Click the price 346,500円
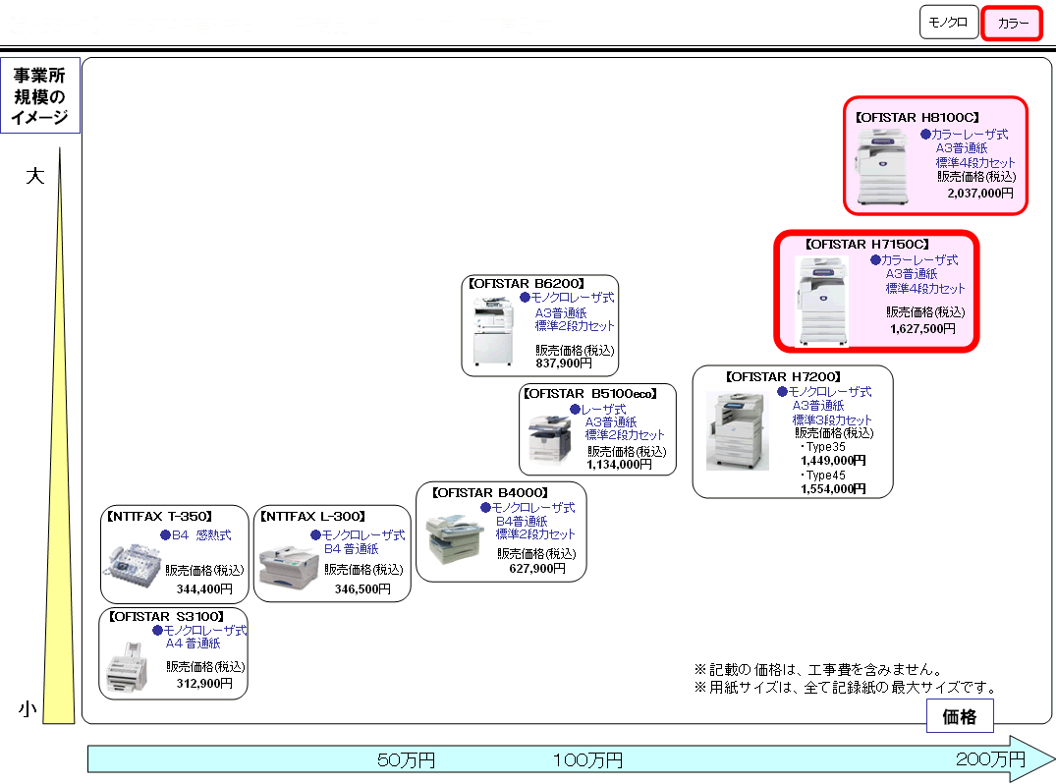 coord(363,589)
